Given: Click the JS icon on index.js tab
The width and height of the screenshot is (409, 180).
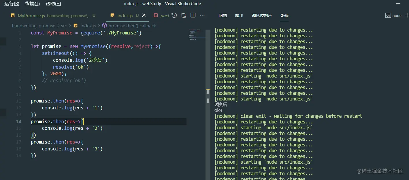Looking at the screenshot, I should tap(112, 16).
